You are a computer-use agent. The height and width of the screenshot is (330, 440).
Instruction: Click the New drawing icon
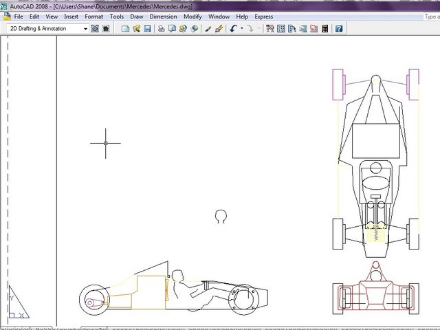point(125,29)
